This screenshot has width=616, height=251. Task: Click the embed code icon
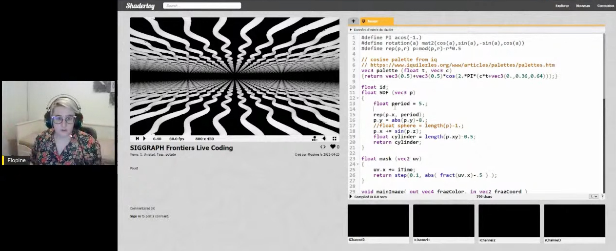pos(323,147)
